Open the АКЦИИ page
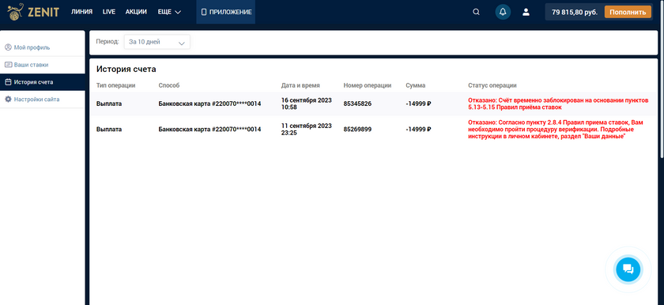 pos(136,12)
